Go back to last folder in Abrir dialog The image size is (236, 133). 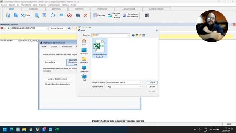click(x=133, y=35)
